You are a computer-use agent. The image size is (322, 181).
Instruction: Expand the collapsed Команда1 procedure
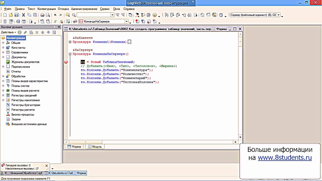[x=70, y=42]
